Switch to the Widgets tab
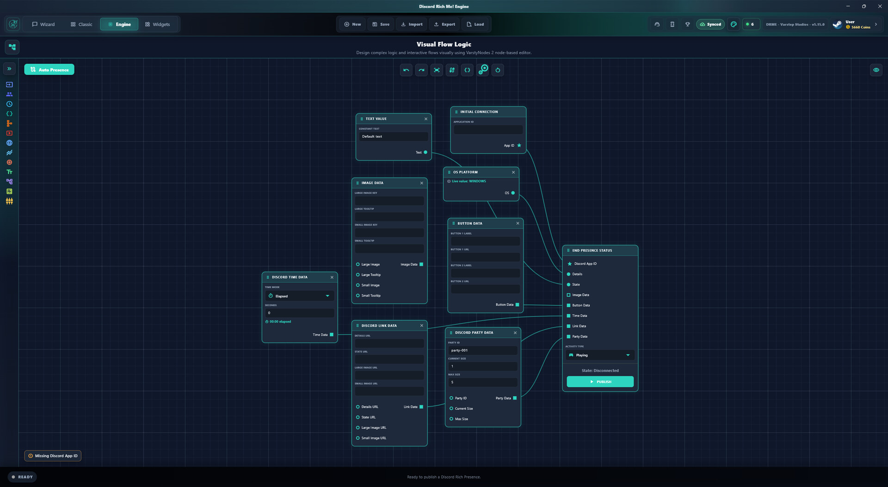888x487 pixels. point(157,24)
